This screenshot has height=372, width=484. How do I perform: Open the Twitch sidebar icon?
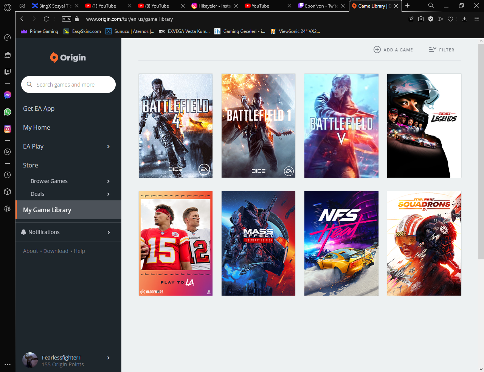(7, 72)
